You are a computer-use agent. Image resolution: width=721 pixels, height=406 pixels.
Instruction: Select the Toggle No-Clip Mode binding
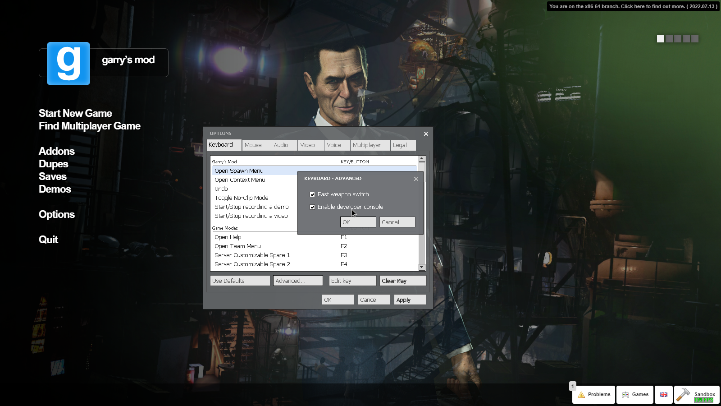(255, 198)
